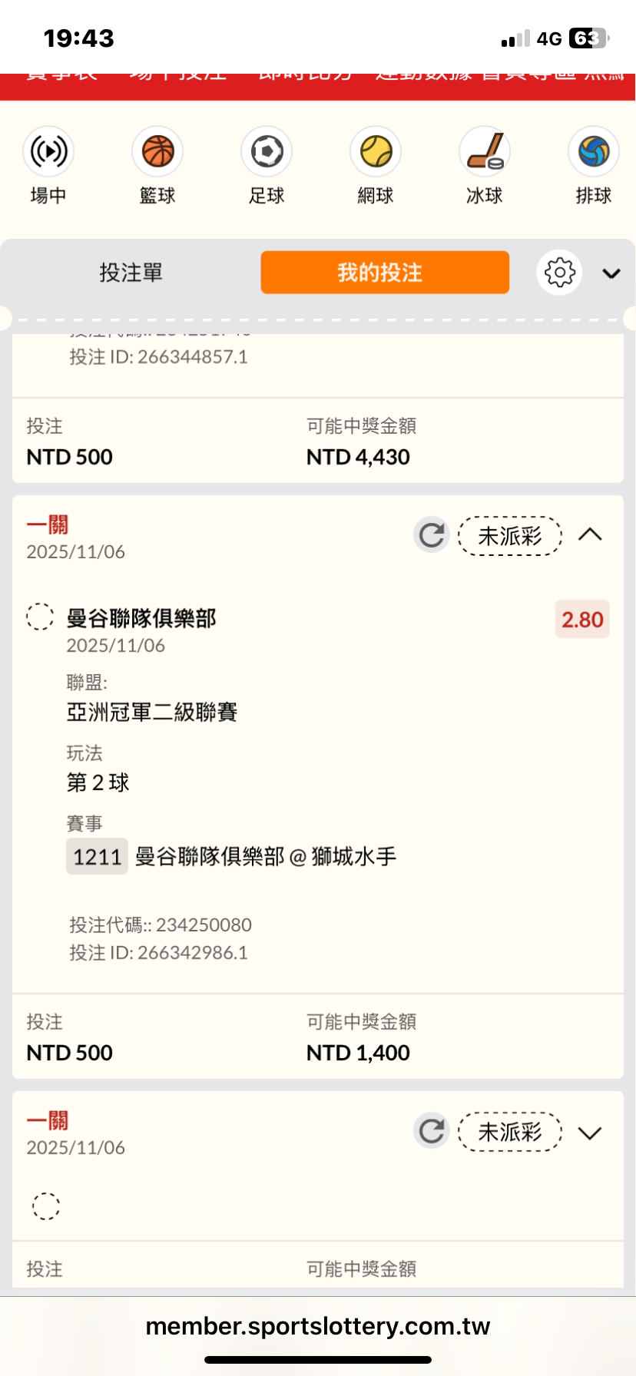The width and height of the screenshot is (636, 1376).
Task: Refresh the bottom collapsed bet status
Action: [432, 1131]
